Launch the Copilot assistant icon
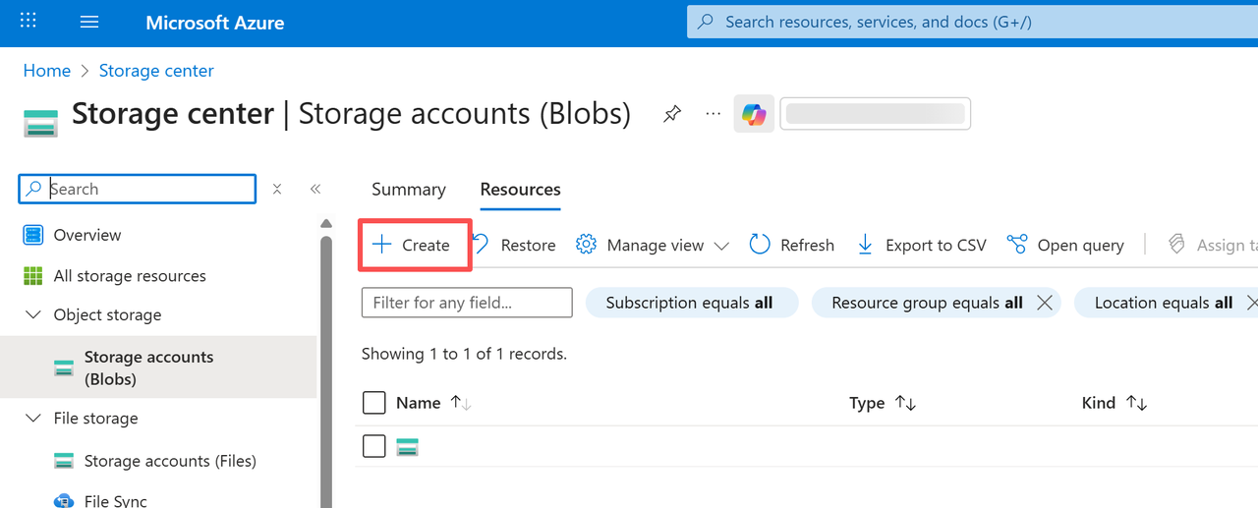Image resolution: width=1258 pixels, height=508 pixels. click(x=754, y=114)
